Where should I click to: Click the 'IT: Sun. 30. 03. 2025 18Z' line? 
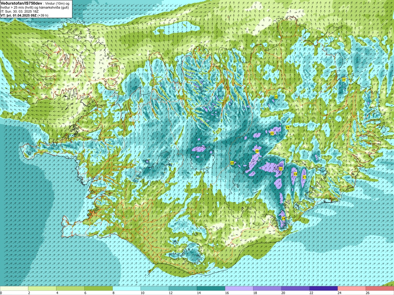pos(20,11)
